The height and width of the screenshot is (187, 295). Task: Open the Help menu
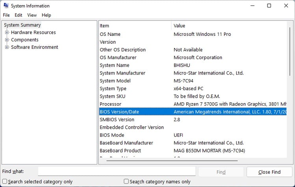pyautogui.click(x=46, y=15)
